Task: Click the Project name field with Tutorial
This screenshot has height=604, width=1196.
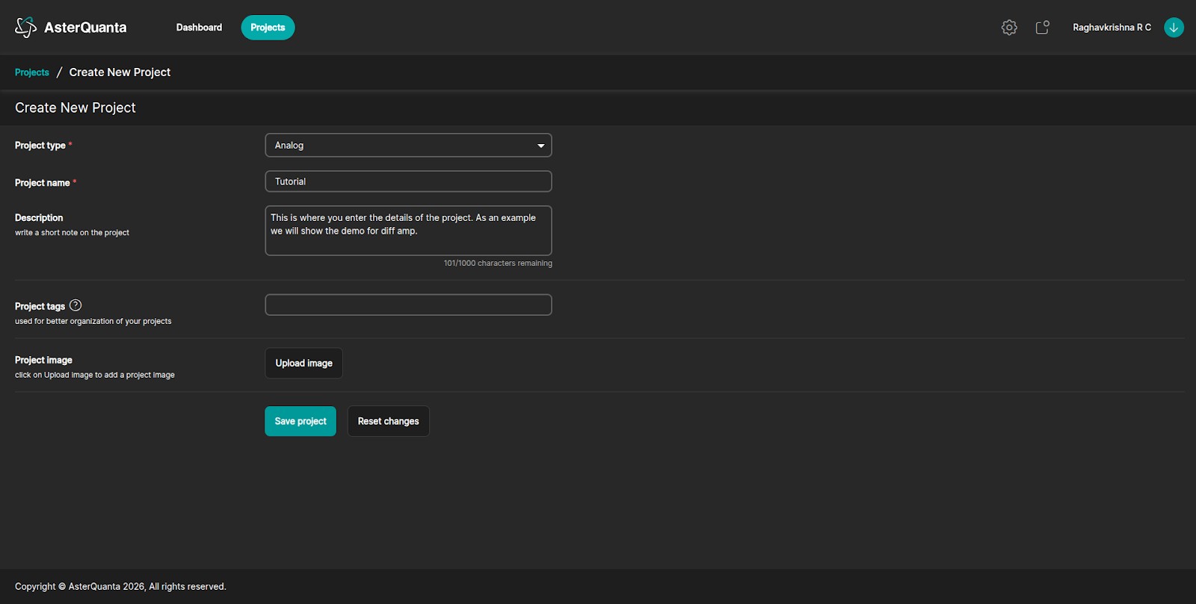Action: click(x=408, y=181)
